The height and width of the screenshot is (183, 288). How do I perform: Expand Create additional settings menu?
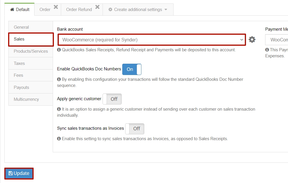point(138,10)
